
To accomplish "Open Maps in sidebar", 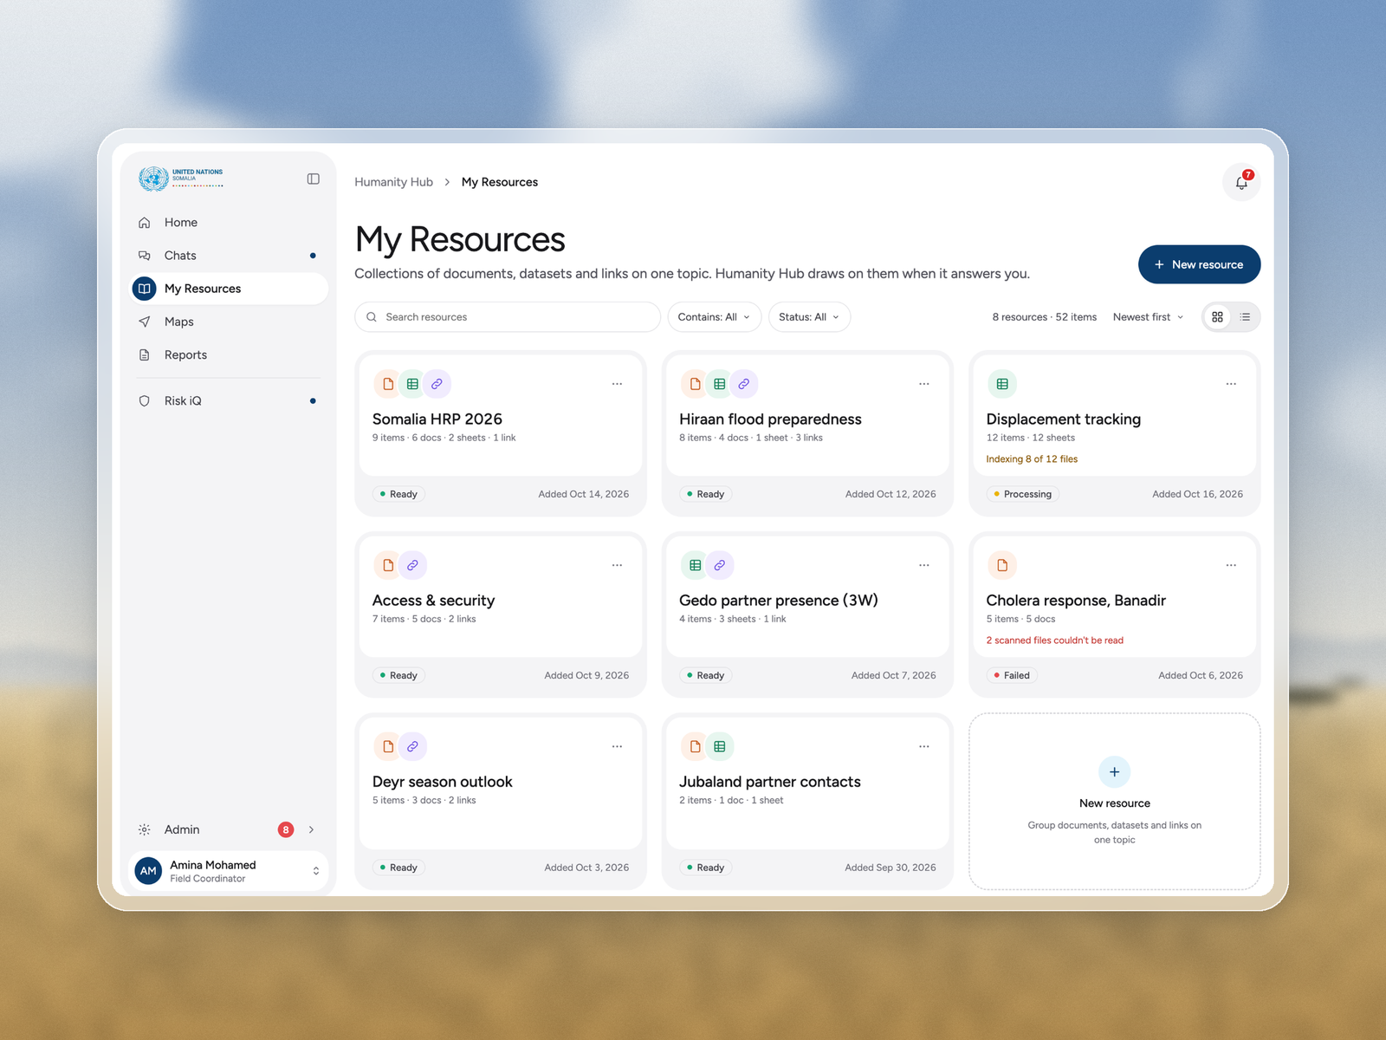I will pyautogui.click(x=229, y=322).
